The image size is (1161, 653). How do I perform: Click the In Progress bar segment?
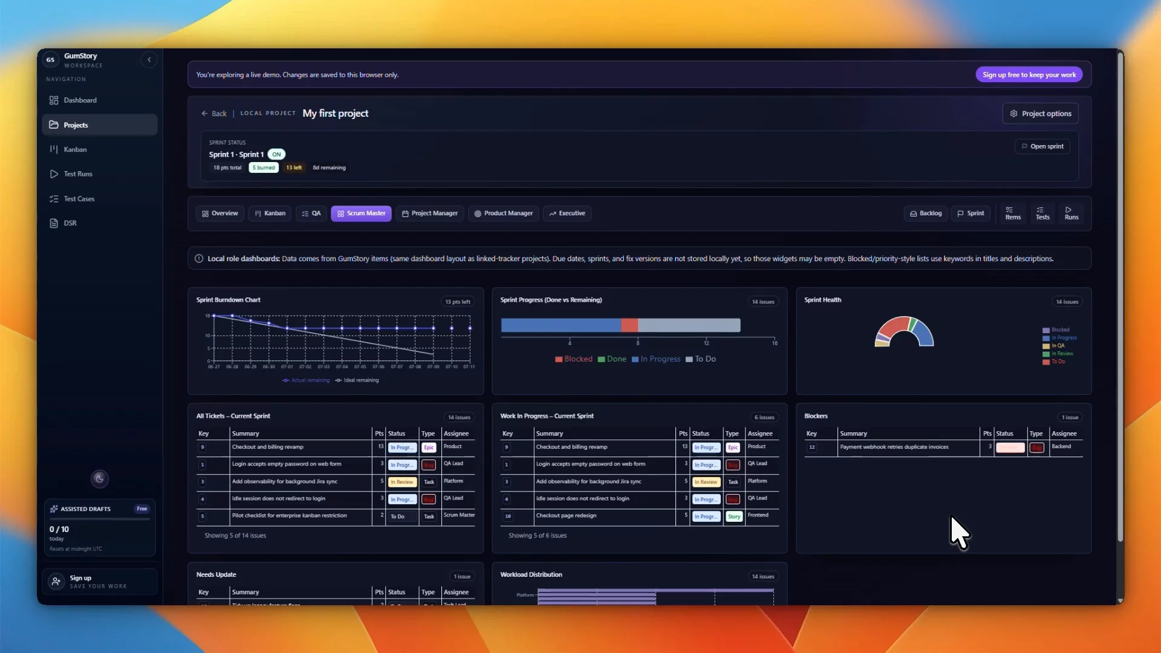[x=561, y=325]
